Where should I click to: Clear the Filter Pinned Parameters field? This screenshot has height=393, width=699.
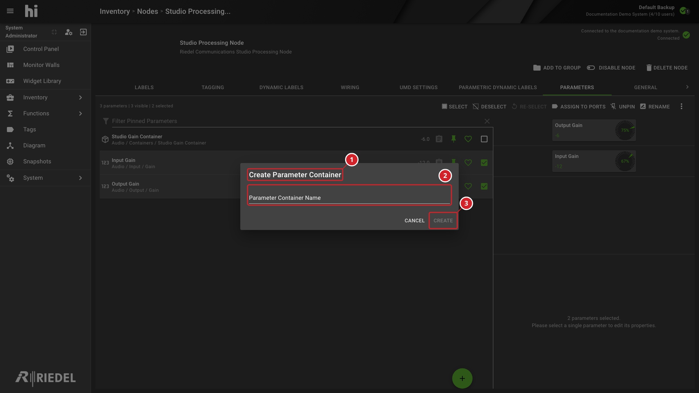(487, 121)
